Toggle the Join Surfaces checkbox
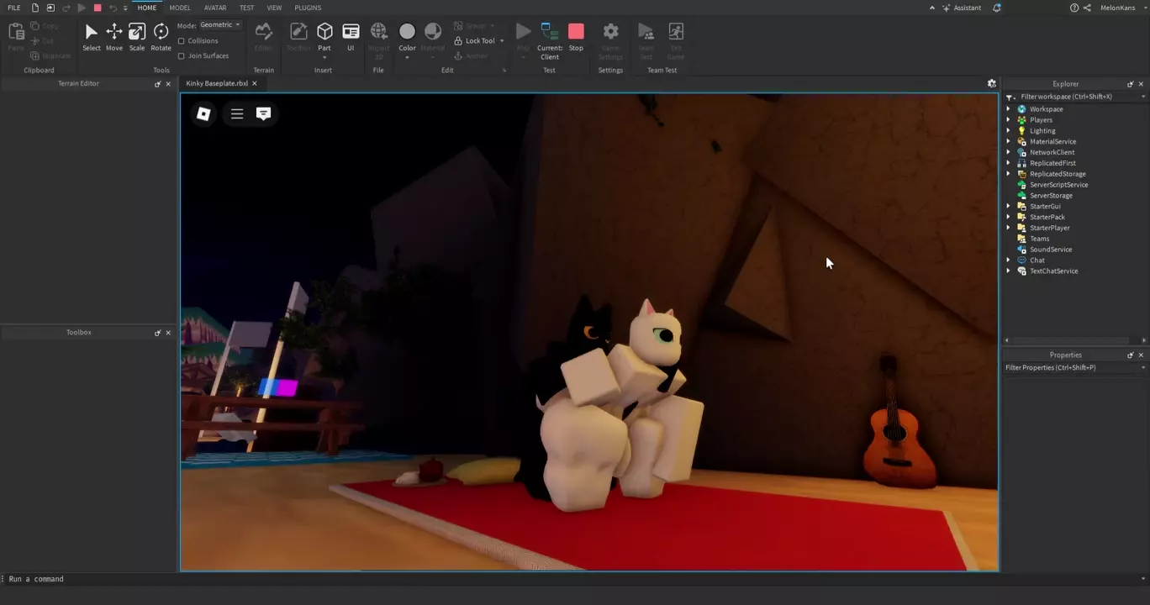 point(182,56)
